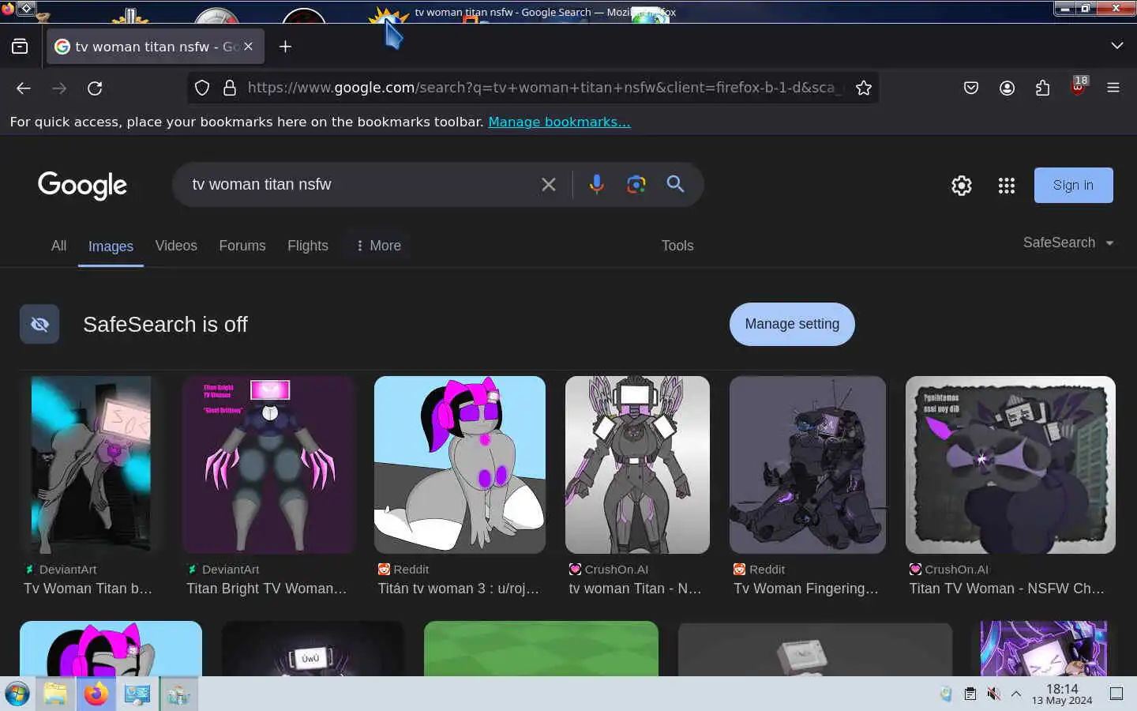Image resolution: width=1137 pixels, height=711 pixels.
Task: Expand the More search filters menu
Action: [x=378, y=246]
